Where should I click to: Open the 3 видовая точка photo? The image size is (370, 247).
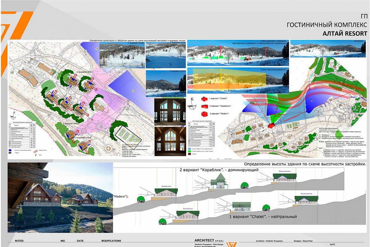(166, 83)
